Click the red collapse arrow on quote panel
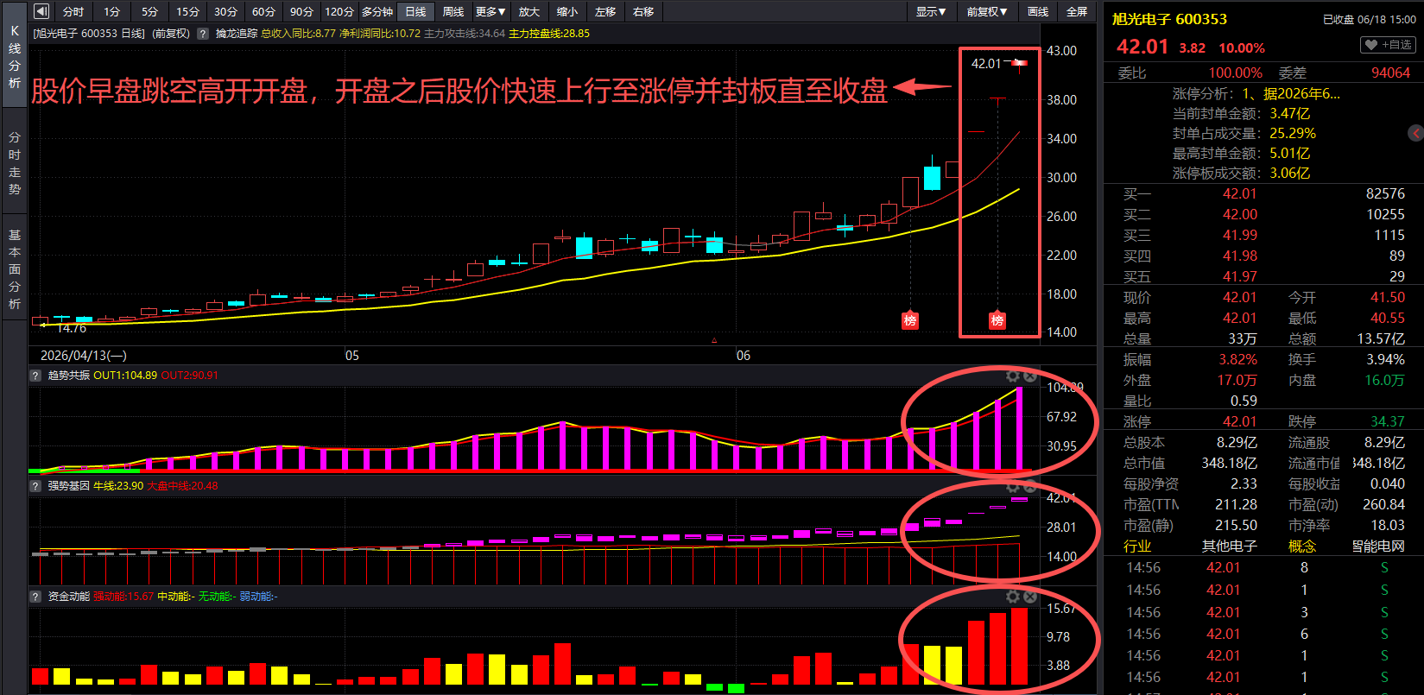Viewport: 1424px width, 695px height. click(1416, 133)
